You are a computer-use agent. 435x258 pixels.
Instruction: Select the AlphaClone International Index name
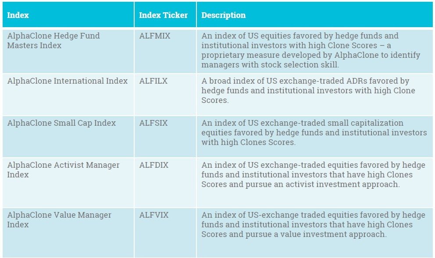click(x=67, y=81)
